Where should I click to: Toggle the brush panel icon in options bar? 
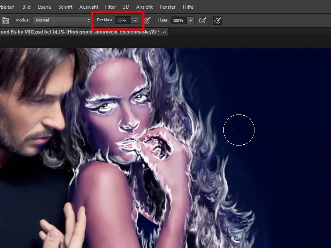6,20
